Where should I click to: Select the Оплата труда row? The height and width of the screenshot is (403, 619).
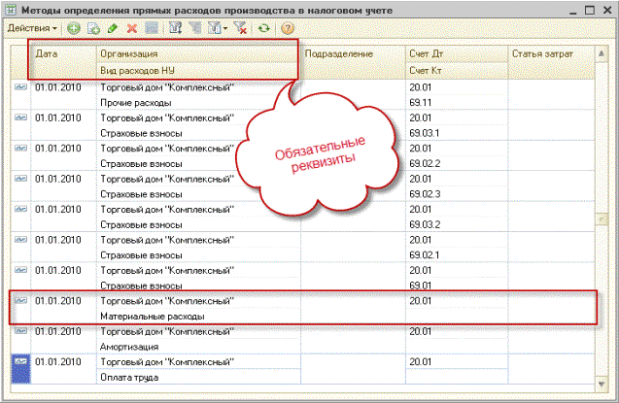coord(303,369)
